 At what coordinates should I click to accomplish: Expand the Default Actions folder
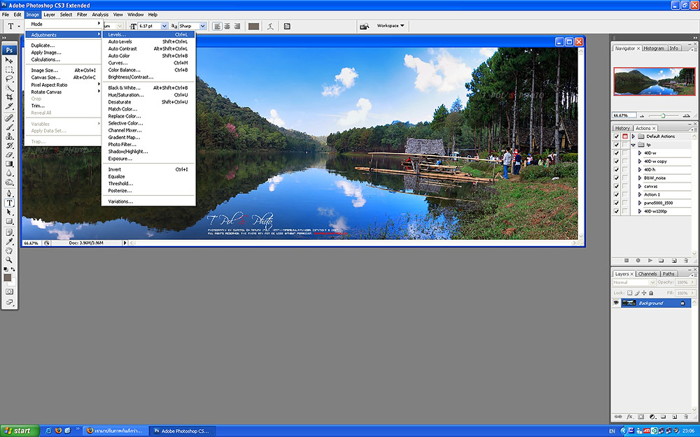tap(633, 136)
